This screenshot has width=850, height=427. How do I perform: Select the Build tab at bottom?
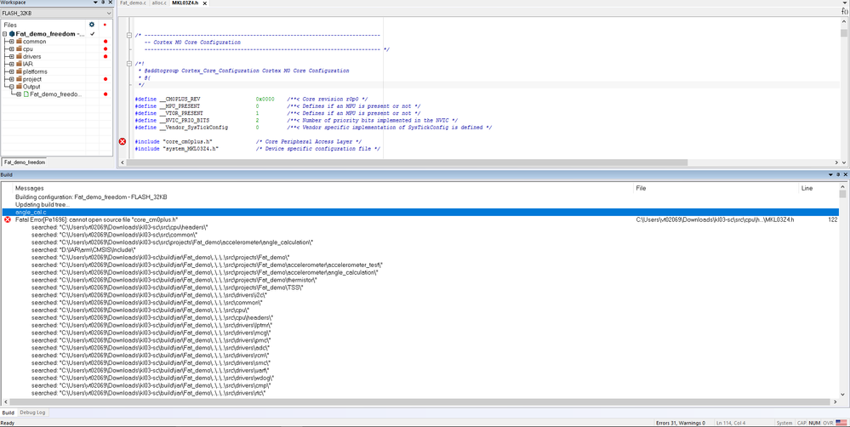(x=9, y=413)
